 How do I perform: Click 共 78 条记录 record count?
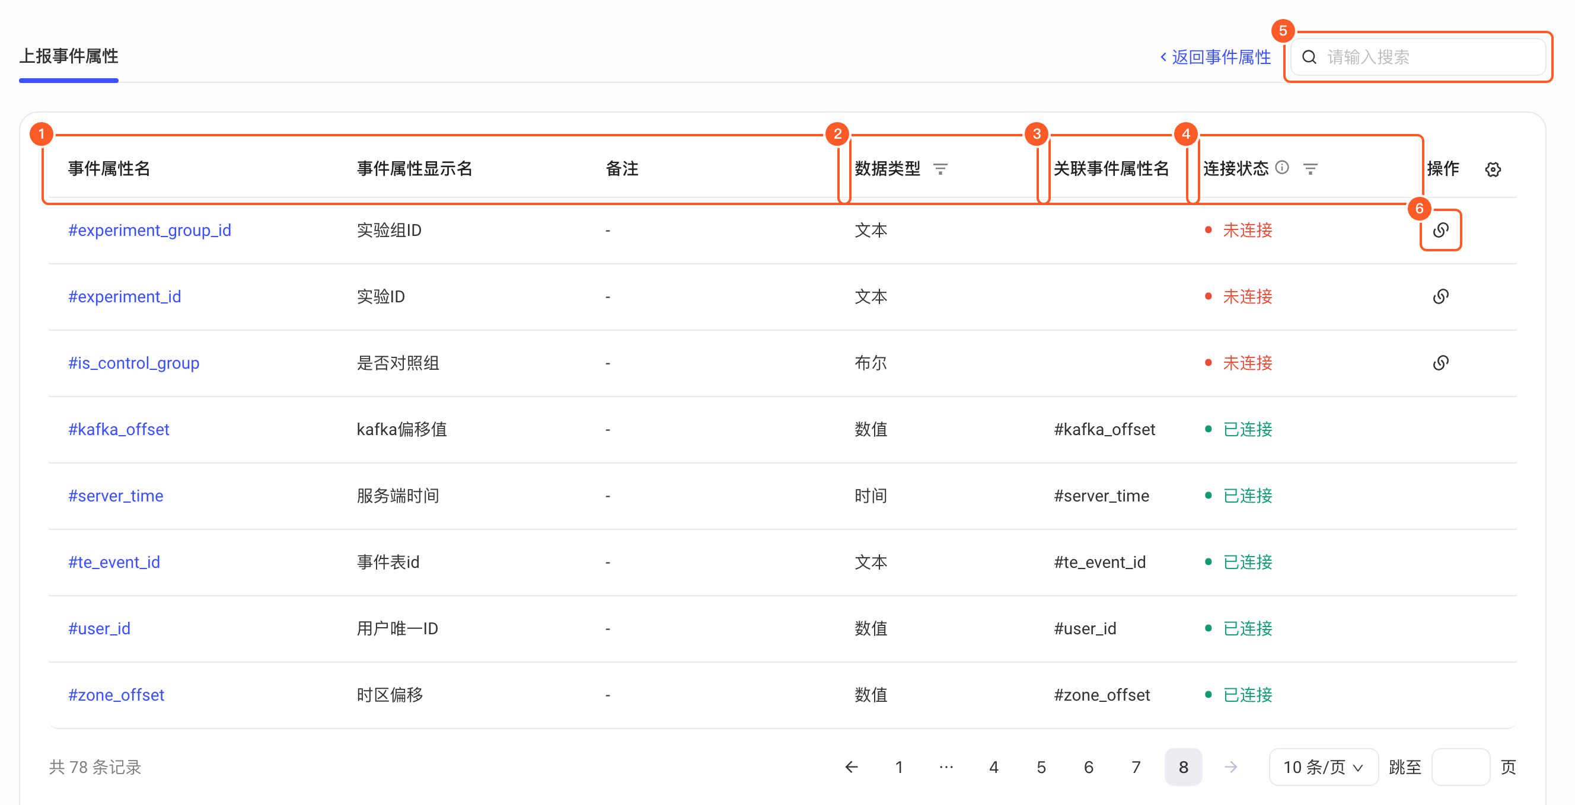pos(95,767)
